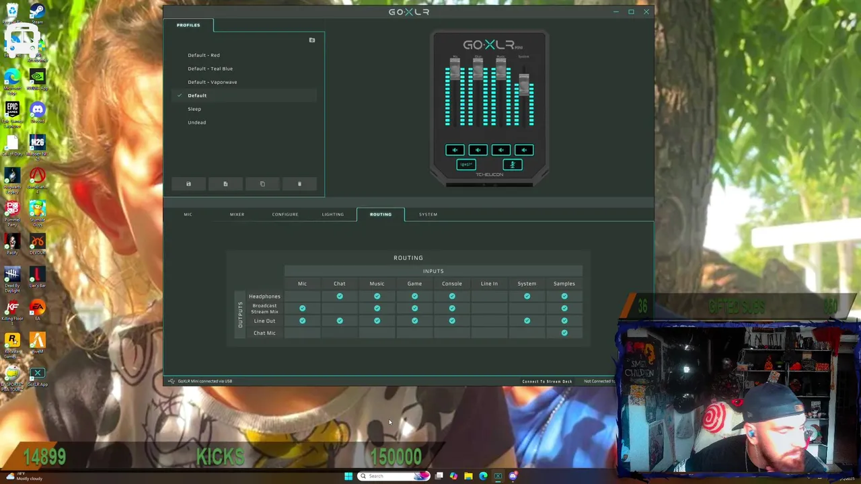Mute the System channel button on the mixer

click(x=524, y=150)
